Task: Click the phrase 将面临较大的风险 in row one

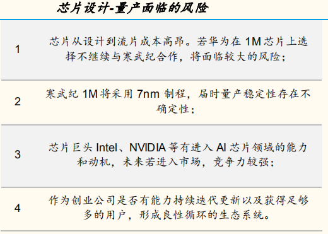Action: [x=235, y=57]
